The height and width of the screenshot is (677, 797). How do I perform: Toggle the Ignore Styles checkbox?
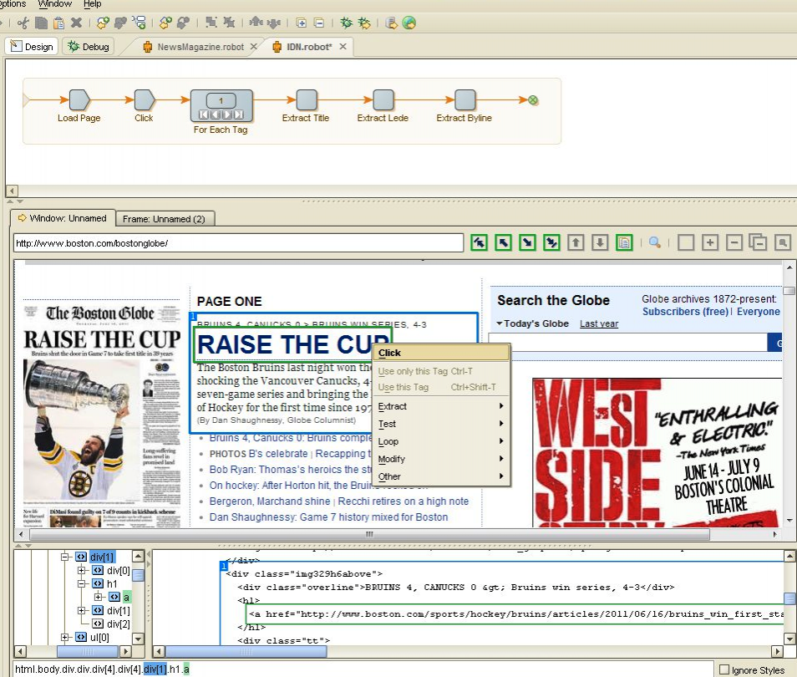[x=724, y=669]
